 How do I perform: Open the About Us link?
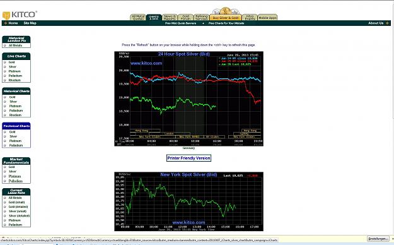(376, 23)
